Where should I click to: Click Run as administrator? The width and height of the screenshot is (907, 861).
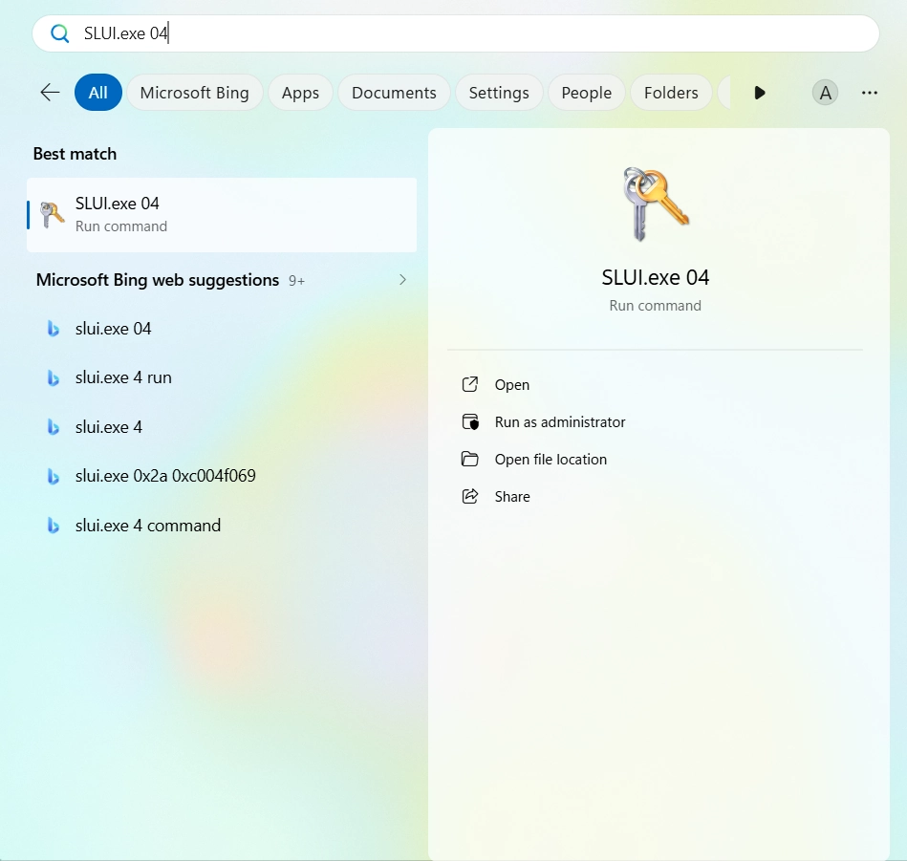pyautogui.click(x=559, y=422)
